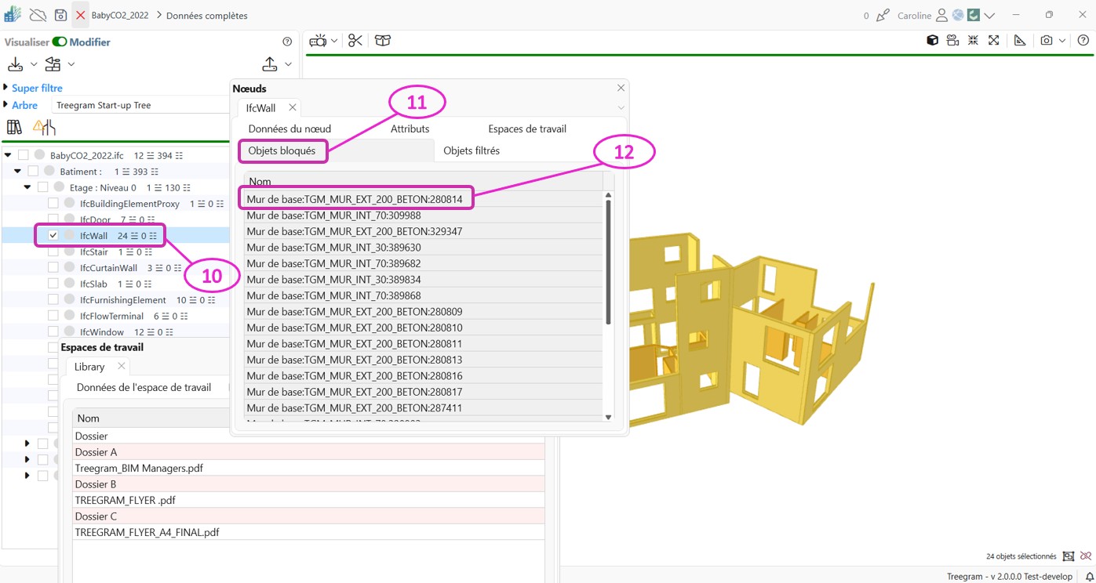
Task: Click the expand fullscreen arrows icon
Action: click(994, 41)
